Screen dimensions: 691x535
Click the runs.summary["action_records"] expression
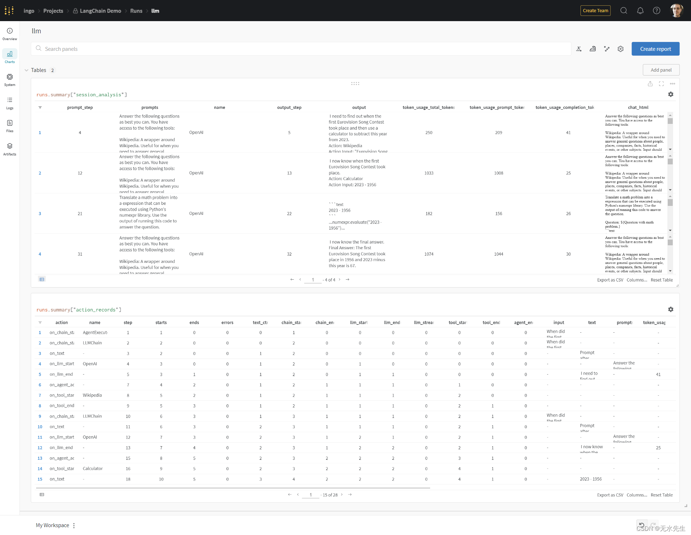pyautogui.click(x=79, y=310)
